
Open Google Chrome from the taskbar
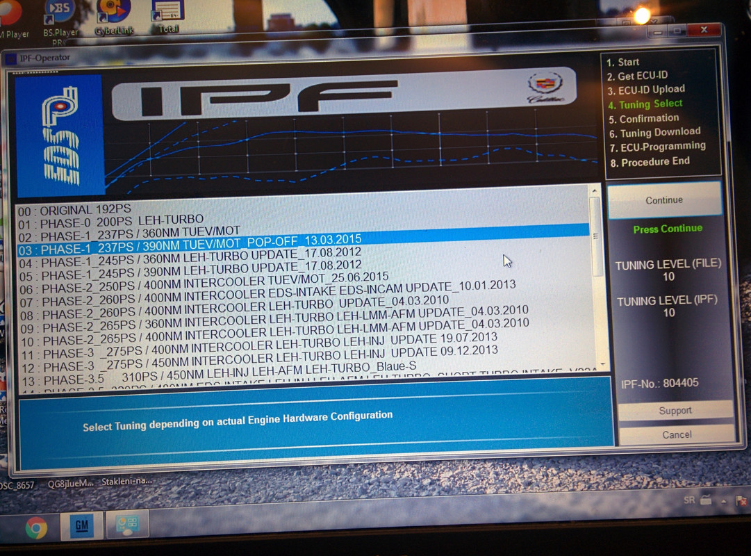coord(36,528)
